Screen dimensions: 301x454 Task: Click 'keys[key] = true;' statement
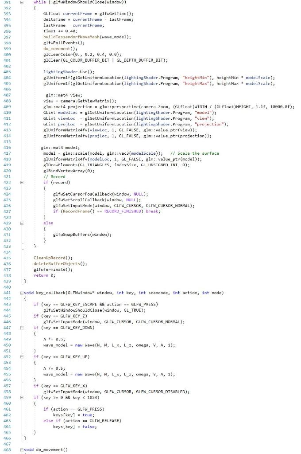pyautogui.click(x=74, y=415)
